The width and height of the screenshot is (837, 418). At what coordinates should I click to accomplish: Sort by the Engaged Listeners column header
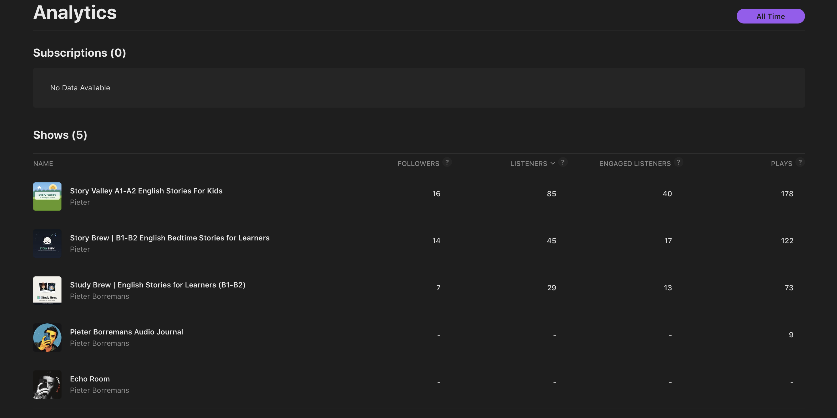(x=635, y=164)
